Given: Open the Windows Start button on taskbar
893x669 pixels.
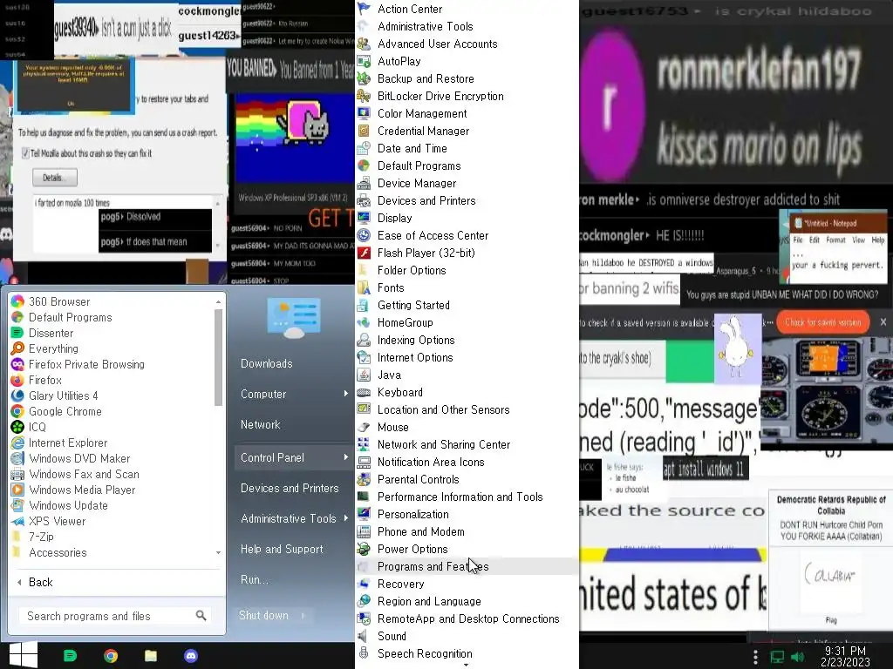Looking at the screenshot, I should coord(23,655).
